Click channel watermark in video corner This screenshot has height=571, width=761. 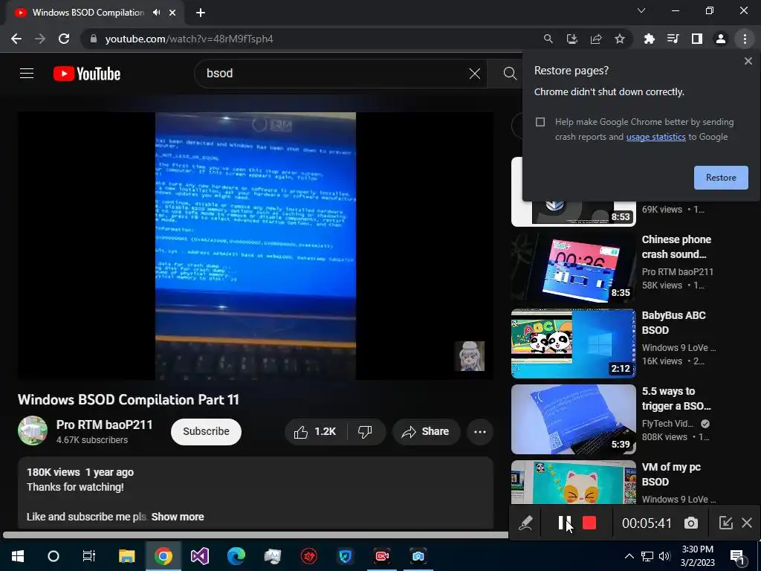click(470, 356)
